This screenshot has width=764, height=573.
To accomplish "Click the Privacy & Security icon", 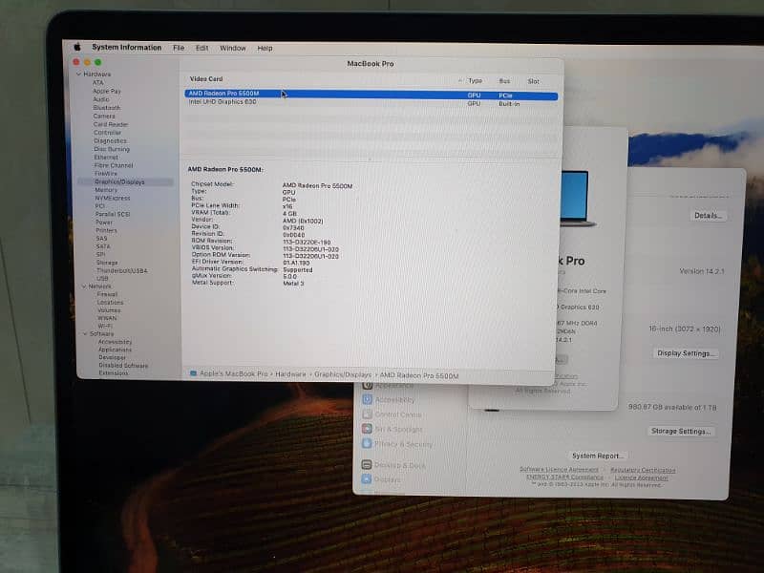I will (x=368, y=444).
